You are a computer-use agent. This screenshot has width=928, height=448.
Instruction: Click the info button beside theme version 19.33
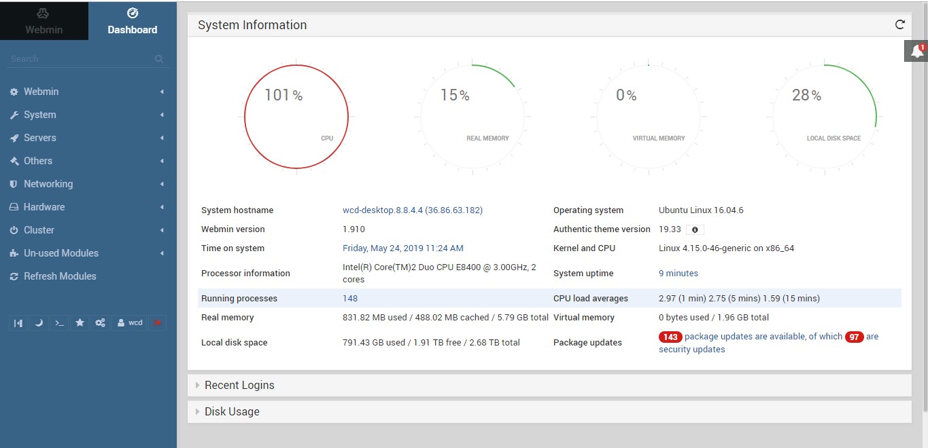[694, 229]
